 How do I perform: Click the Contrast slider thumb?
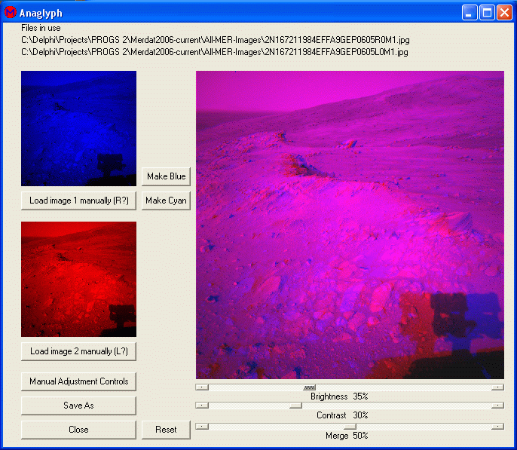click(x=295, y=406)
